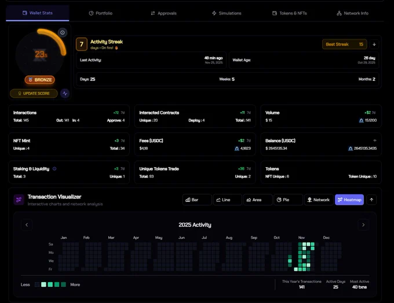394x303 pixels.
Task: Switch to the Network Info tab
Action: pos(352,13)
